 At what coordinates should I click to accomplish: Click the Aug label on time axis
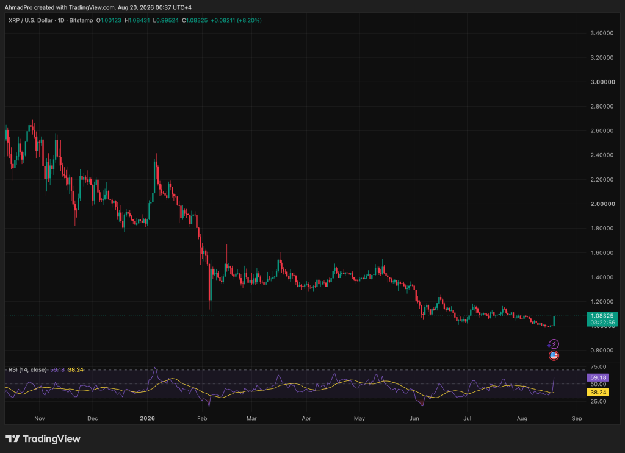(x=522, y=418)
